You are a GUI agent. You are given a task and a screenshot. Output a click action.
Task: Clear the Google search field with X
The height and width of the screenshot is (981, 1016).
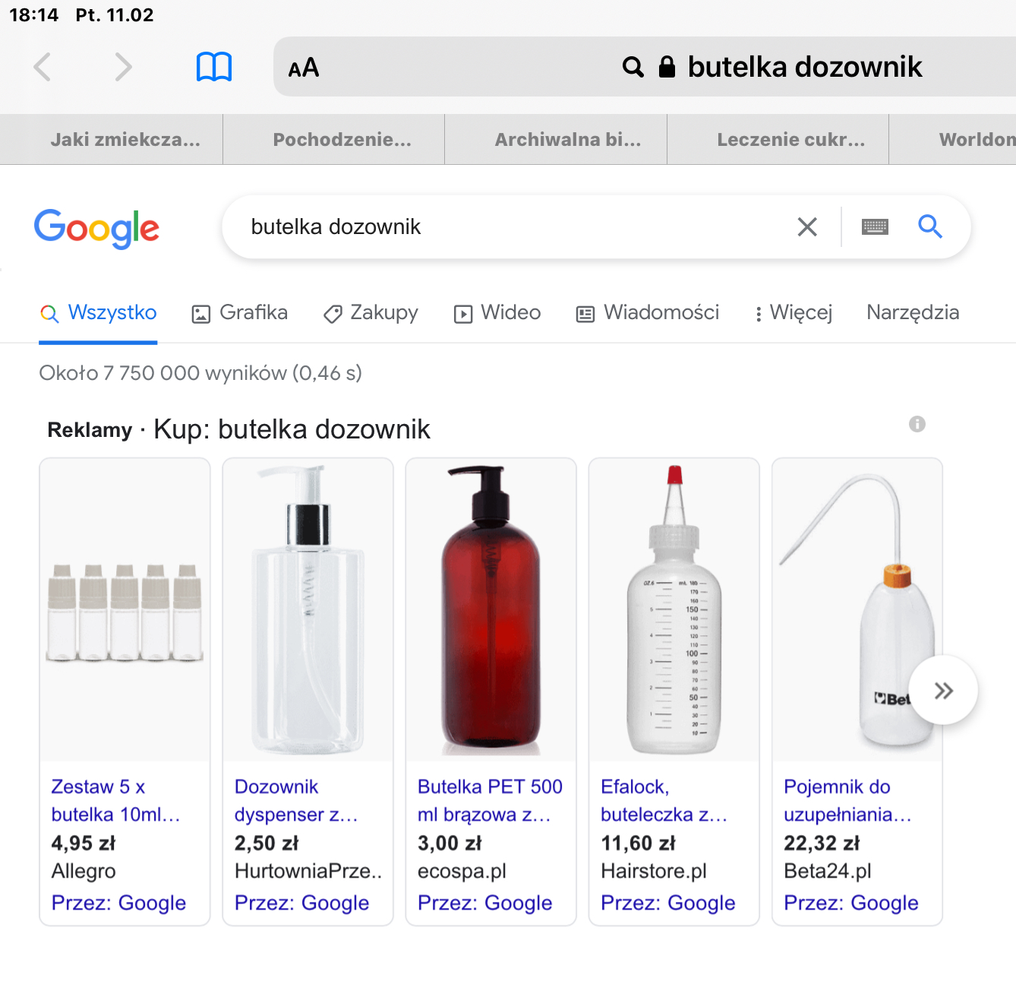pyautogui.click(x=807, y=226)
